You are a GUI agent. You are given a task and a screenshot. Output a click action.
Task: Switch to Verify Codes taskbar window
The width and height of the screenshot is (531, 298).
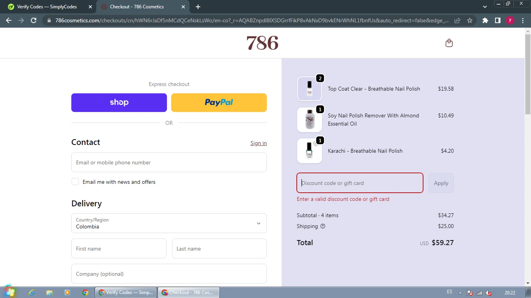(x=126, y=292)
